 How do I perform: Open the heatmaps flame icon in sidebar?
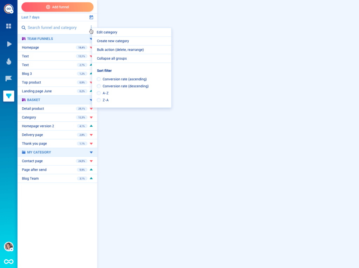[9, 61]
